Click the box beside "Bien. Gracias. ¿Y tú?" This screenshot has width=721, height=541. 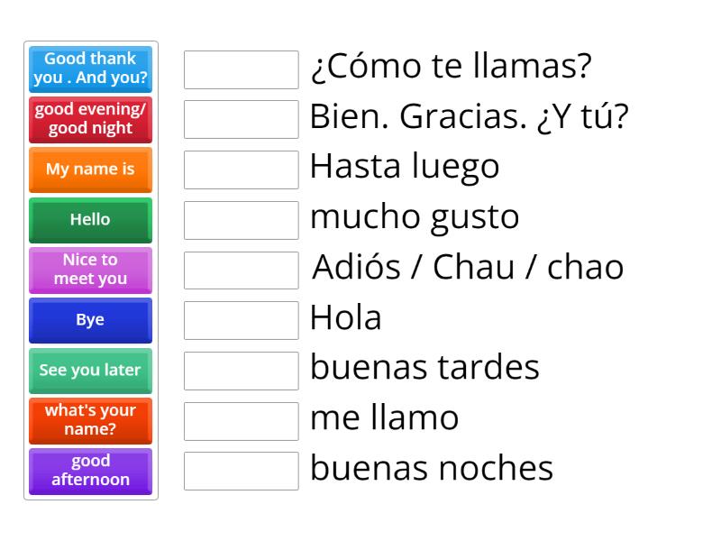(x=241, y=118)
